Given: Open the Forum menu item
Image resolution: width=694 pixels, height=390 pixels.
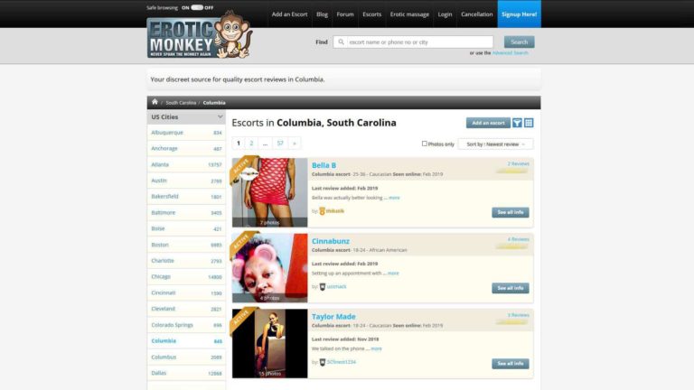Looking at the screenshot, I should tap(345, 14).
